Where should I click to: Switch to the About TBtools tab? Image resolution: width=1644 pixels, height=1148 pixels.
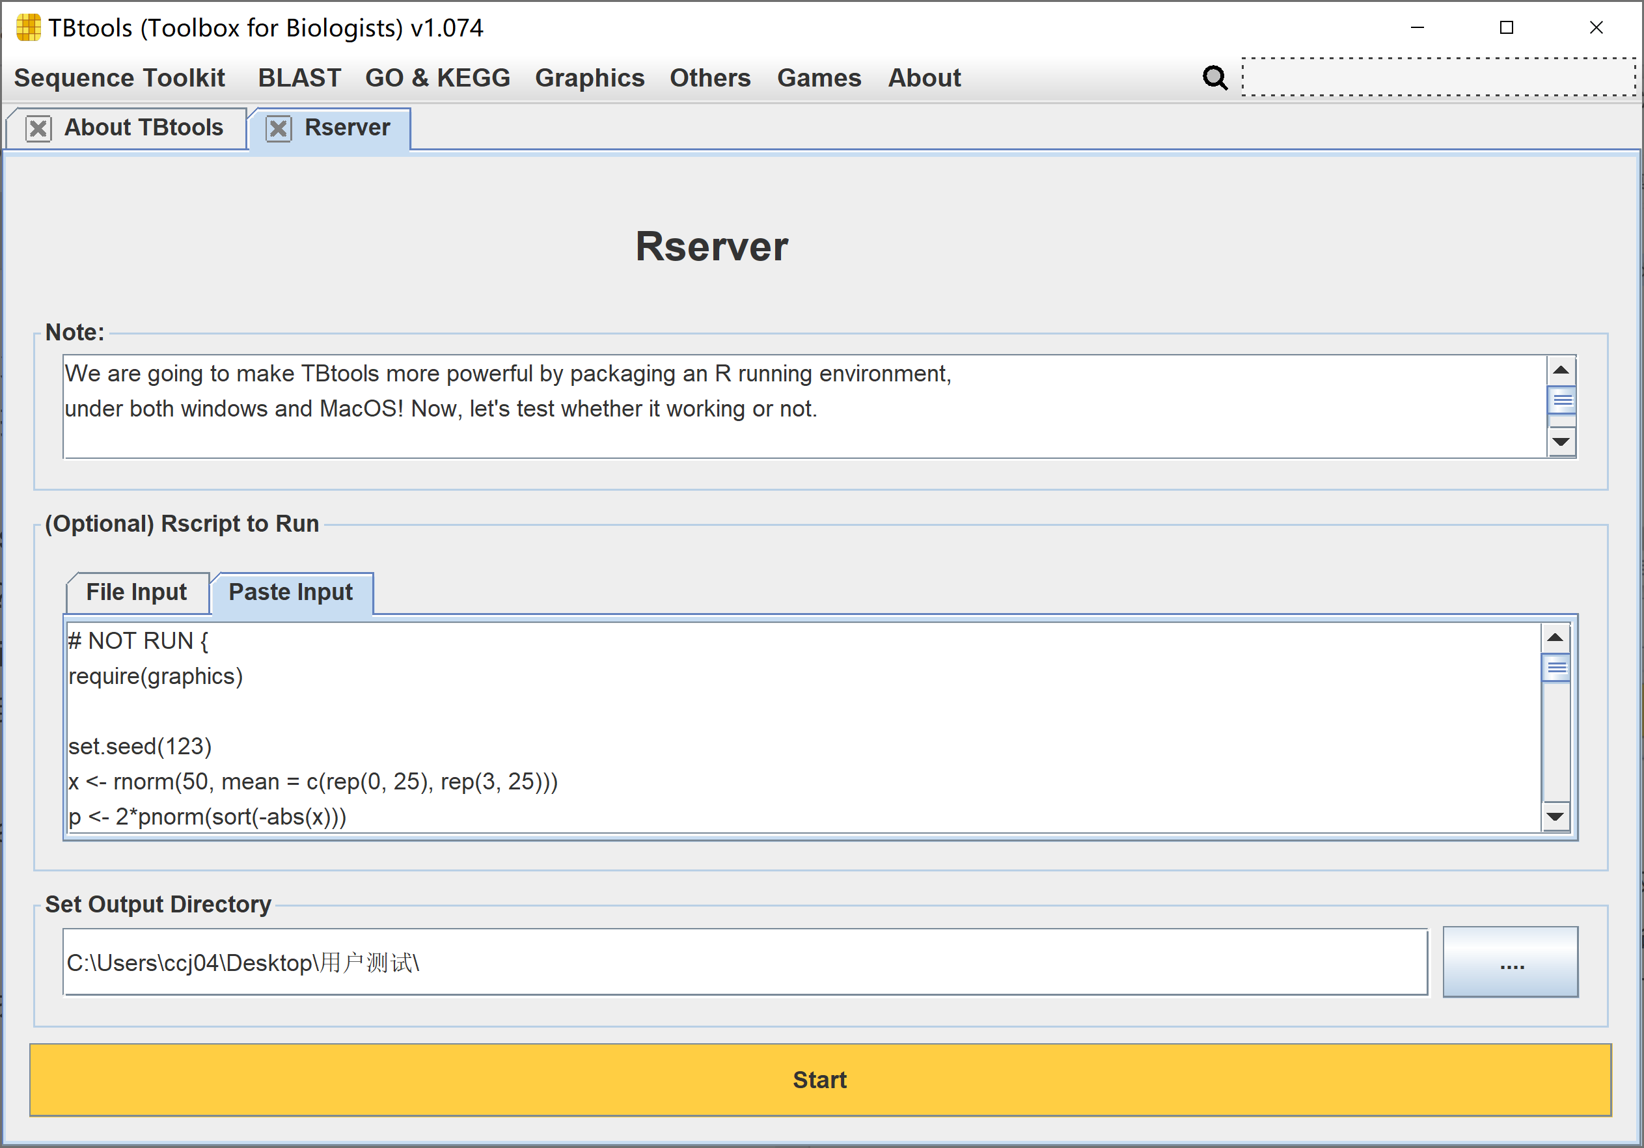click(x=144, y=128)
